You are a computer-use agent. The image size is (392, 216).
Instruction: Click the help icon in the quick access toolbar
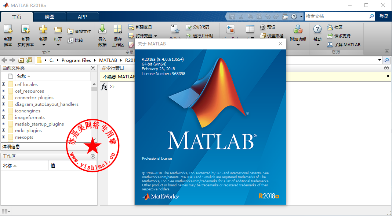[x=294, y=17]
